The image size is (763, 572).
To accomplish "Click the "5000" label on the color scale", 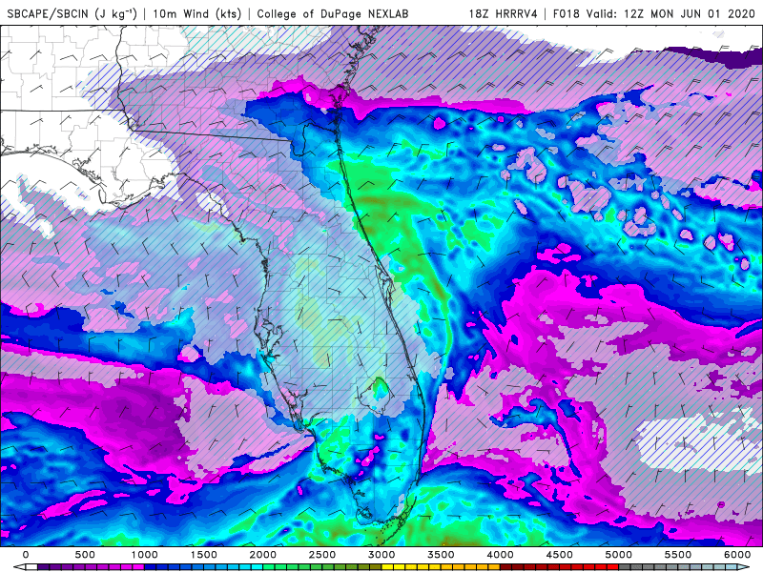I will point(619,555).
